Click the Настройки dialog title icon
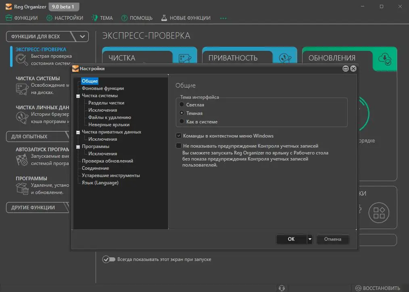 pos(75,69)
